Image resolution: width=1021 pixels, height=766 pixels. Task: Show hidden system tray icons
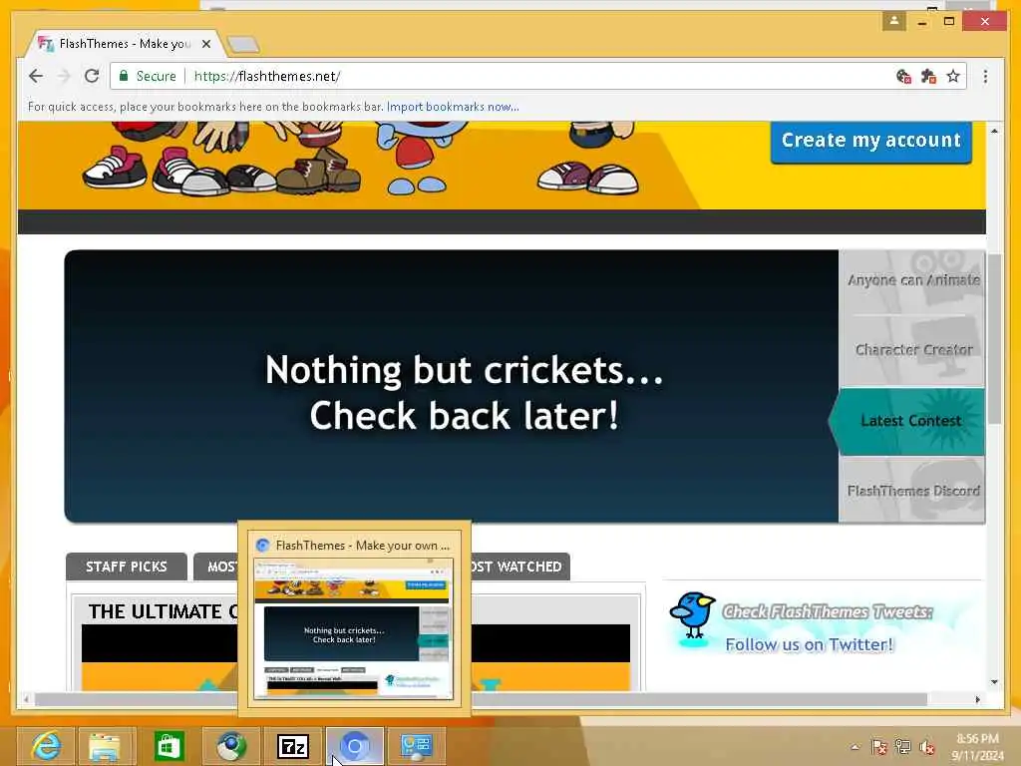coord(854,747)
